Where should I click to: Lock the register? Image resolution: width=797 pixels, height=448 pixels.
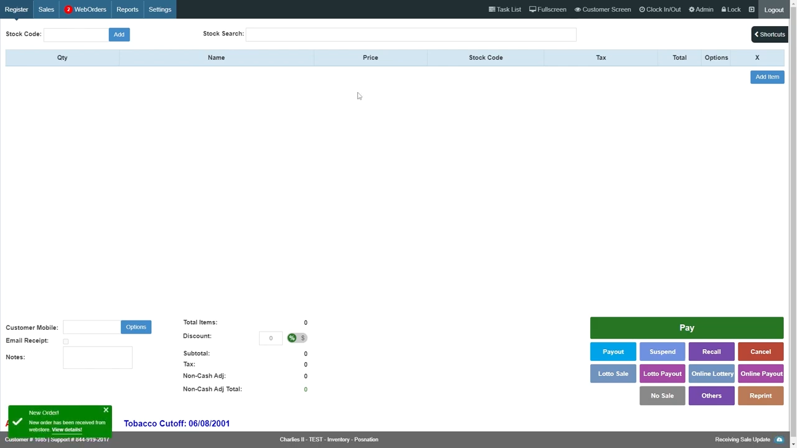(x=730, y=9)
